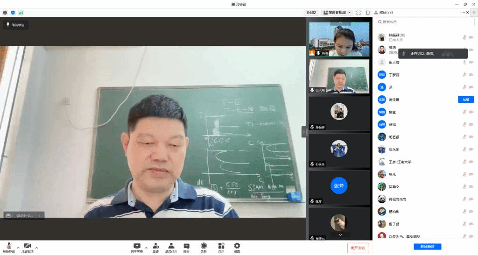Expand the arrow next to 共享屏幕
Viewport: 478px width, 256px height.
point(146,248)
